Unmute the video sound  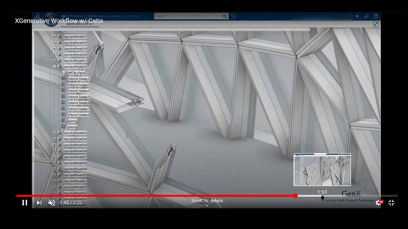[52, 203]
